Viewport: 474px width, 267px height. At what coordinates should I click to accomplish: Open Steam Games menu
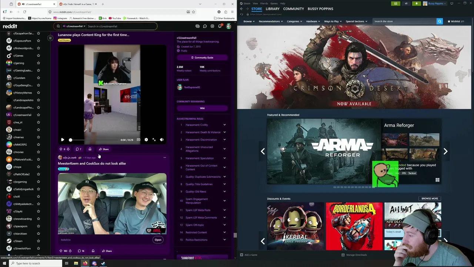[x=274, y=3]
